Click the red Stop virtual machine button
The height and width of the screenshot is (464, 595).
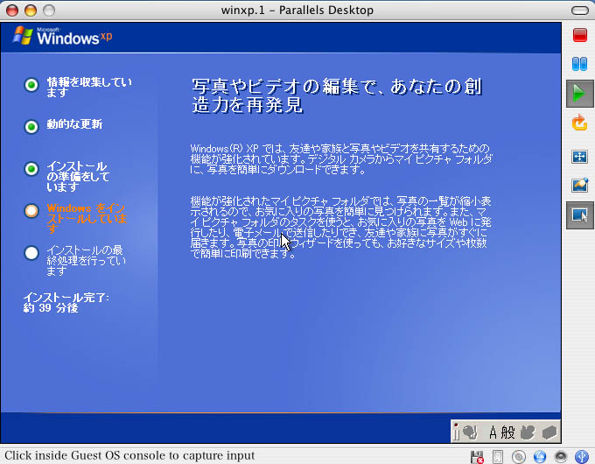(x=579, y=35)
